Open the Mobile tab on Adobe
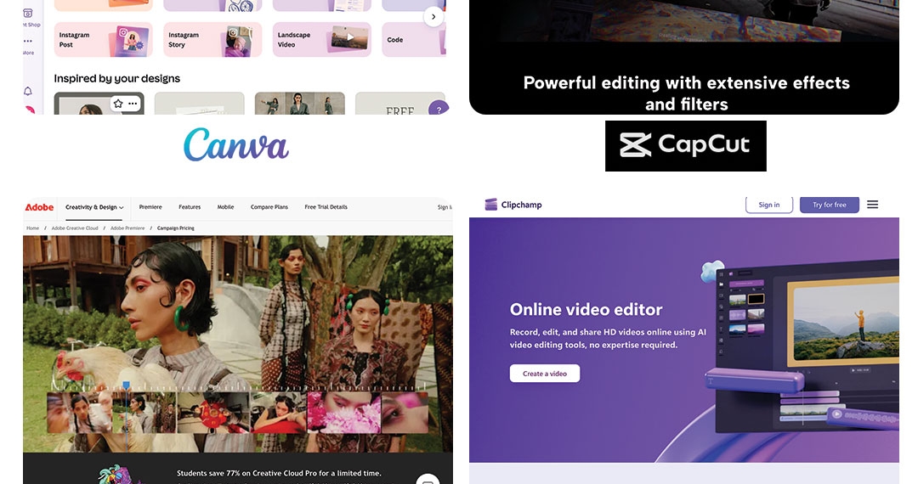Viewport: 918px width, 484px height. click(225, 207)
